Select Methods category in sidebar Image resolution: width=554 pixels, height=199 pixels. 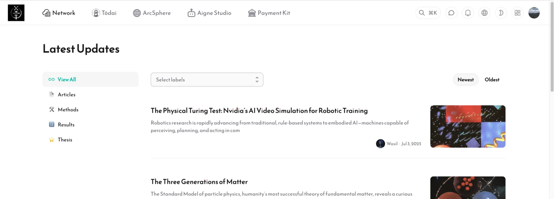point(90,110)
